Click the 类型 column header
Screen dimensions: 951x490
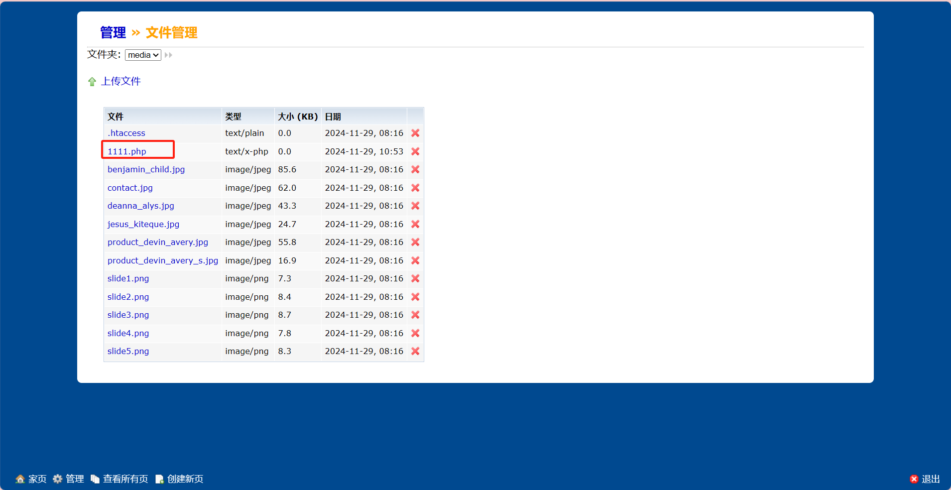(x=233, y=117)
